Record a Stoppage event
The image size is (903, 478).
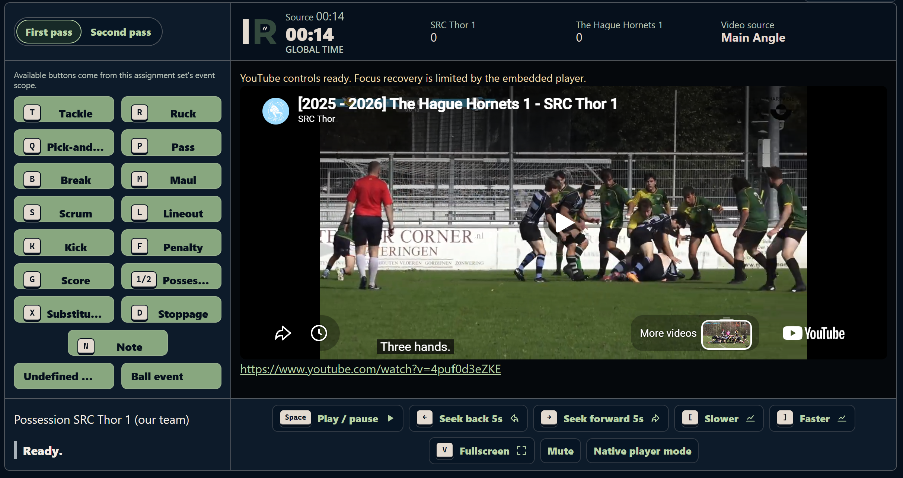(x=171, y=310)
